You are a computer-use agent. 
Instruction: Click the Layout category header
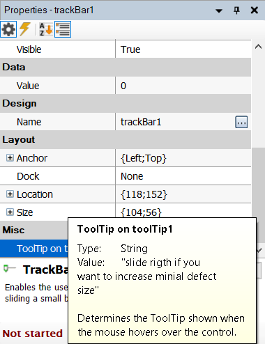[x=126, y=139]
